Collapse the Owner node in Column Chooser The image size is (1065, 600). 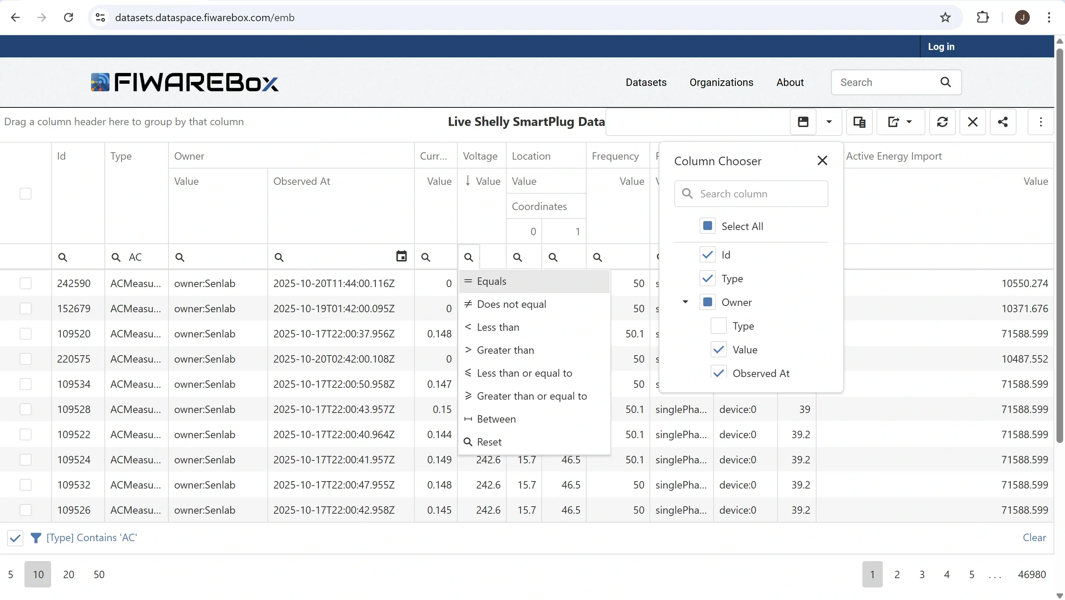point(685,302)
